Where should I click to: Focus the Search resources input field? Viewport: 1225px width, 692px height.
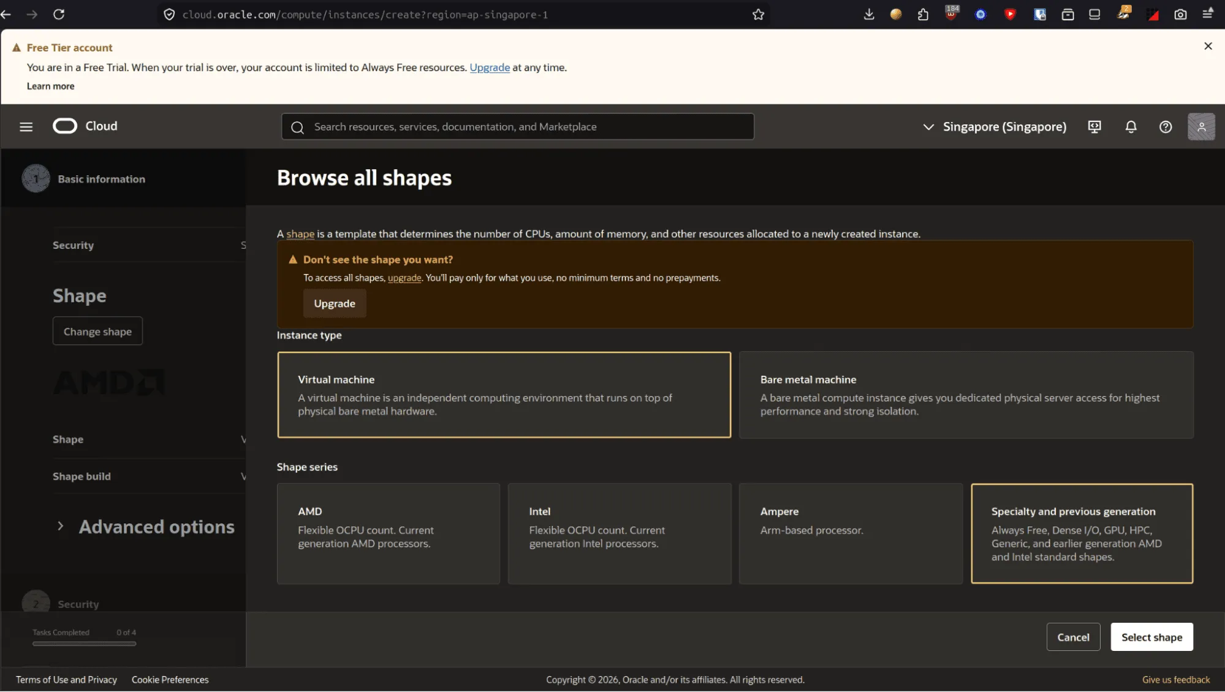tap(518, 127)
